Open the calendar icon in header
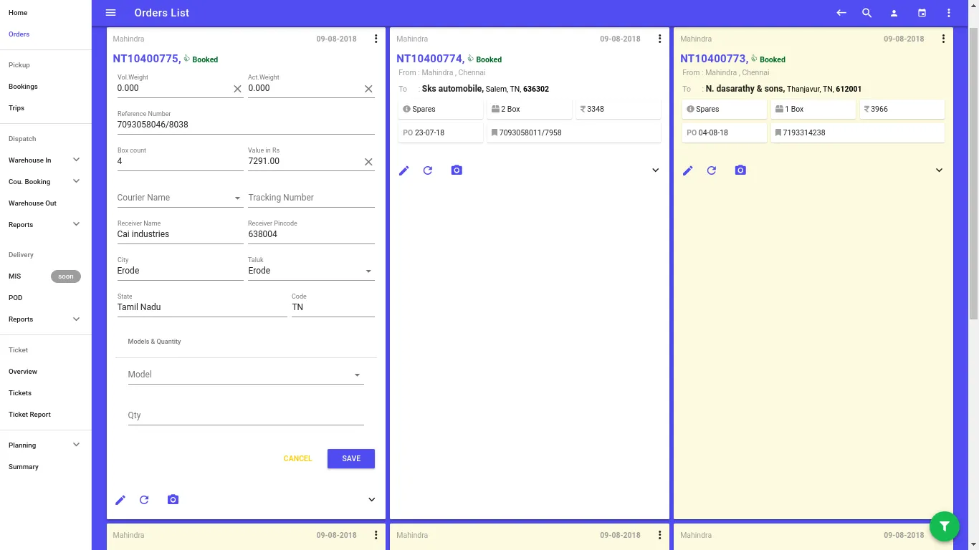Viewport: 979px width, 550px height. pyautogui.click(x=922, y=13)
